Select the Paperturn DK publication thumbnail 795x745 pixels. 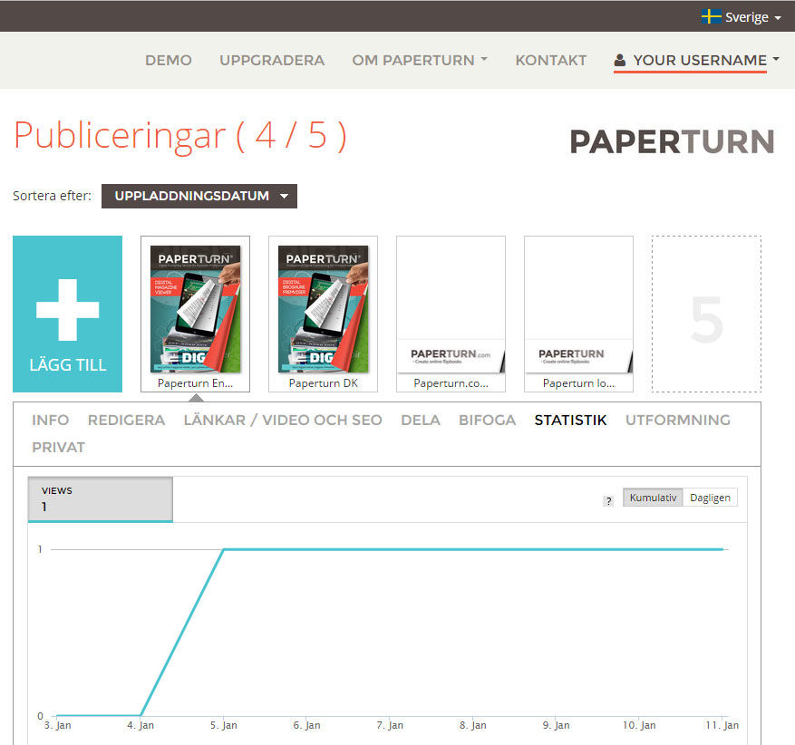(x=323, y=314)
